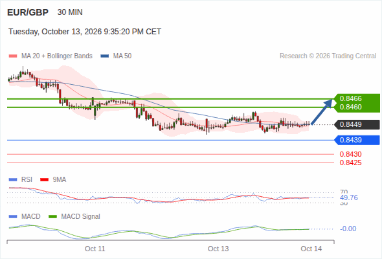Click the MACD Signal legend label
Screen dimensions: 382x259
80,217
